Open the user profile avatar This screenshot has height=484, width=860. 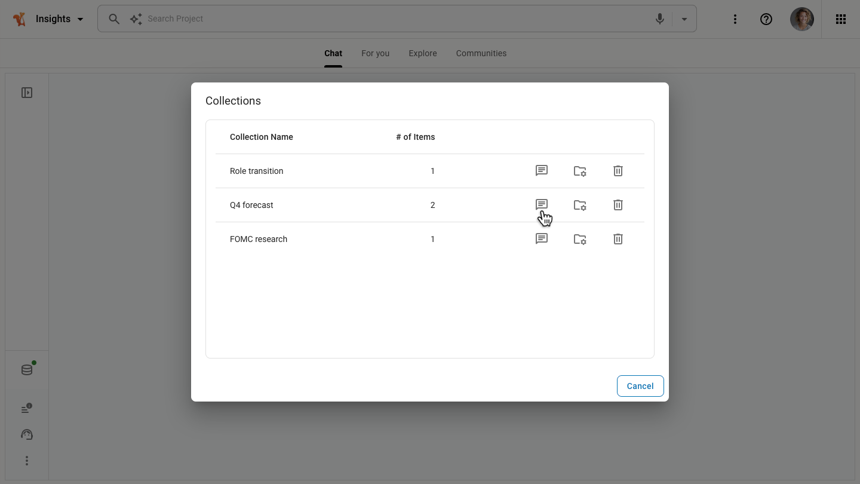[x=802, y=19]
